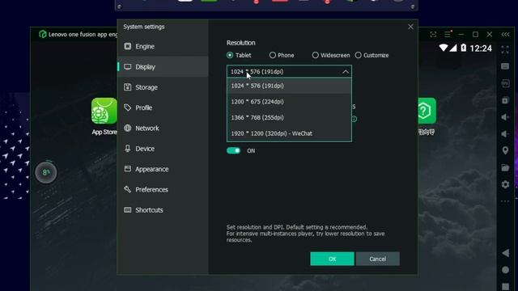
Task: Collapse the emulator sidebar with chevrons
Action: pyautogui.click(x=505, y=34)
